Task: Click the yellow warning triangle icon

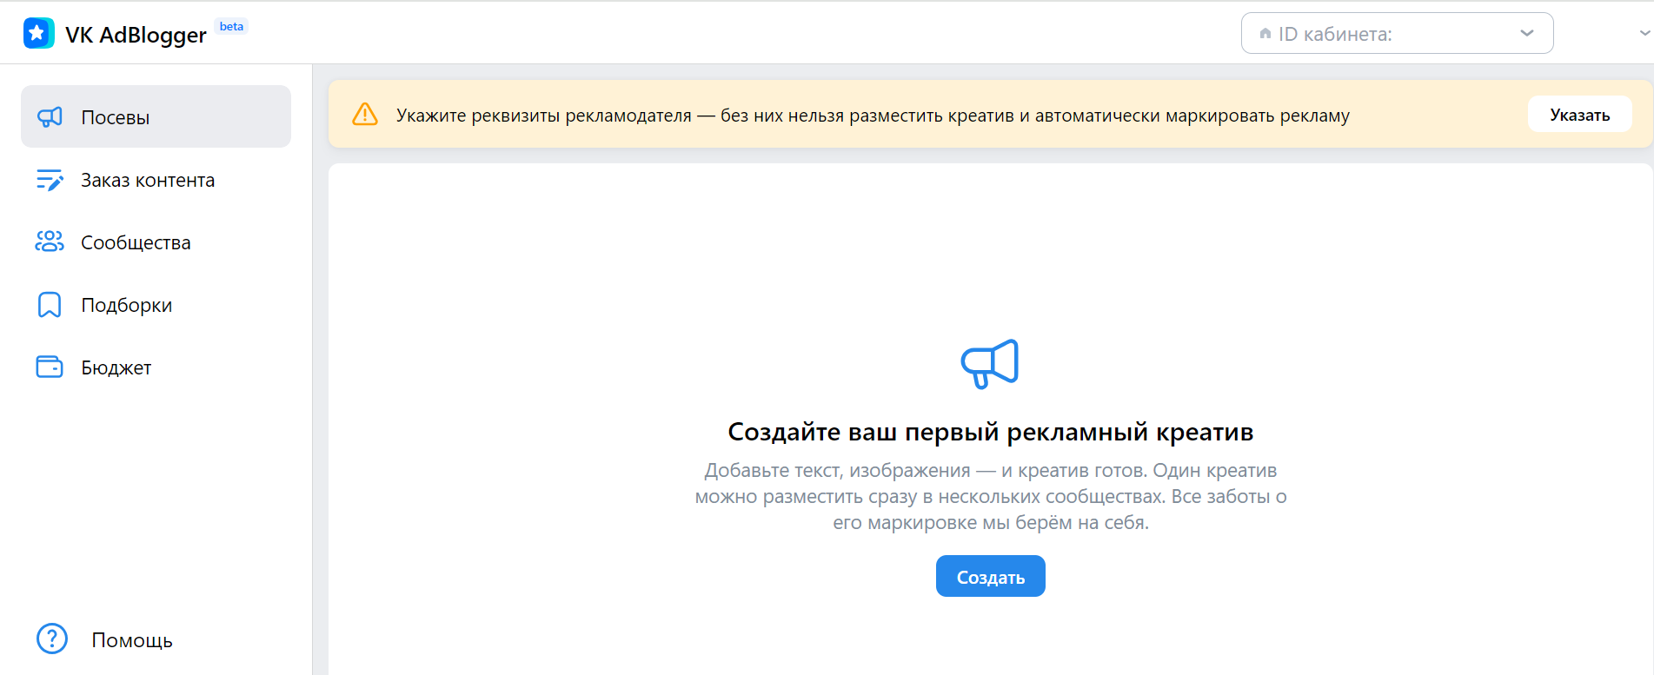Action: tap(365, 115)
